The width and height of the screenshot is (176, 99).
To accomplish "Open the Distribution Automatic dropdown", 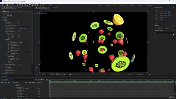I will 24,52.
